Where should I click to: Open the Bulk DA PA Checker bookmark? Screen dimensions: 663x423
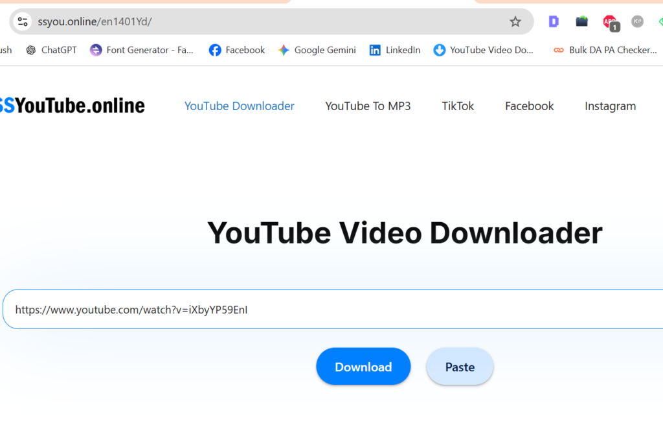pyautogui.click(x=605, y=50)
